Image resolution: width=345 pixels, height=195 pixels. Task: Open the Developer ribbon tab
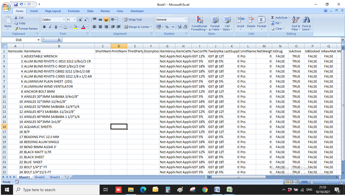pos(137,11)
